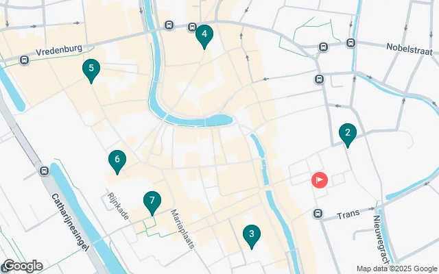The width and height of the screenshot is (439, 274).
Task: Open location pin number 3
Action: pyautogui.click(x=252, y=236)
